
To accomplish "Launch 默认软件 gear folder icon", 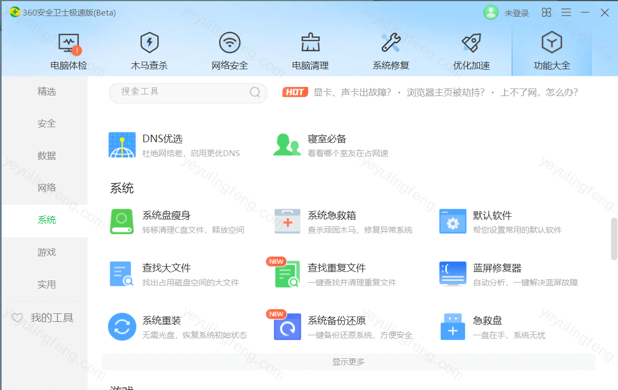I will click(453, 222).
